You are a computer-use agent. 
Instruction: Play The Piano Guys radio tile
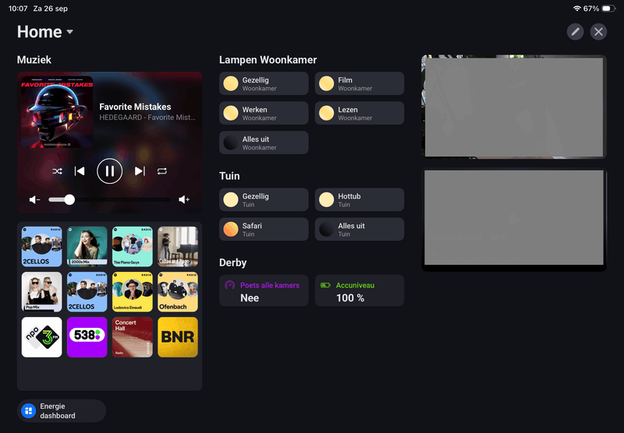point(133,246)
